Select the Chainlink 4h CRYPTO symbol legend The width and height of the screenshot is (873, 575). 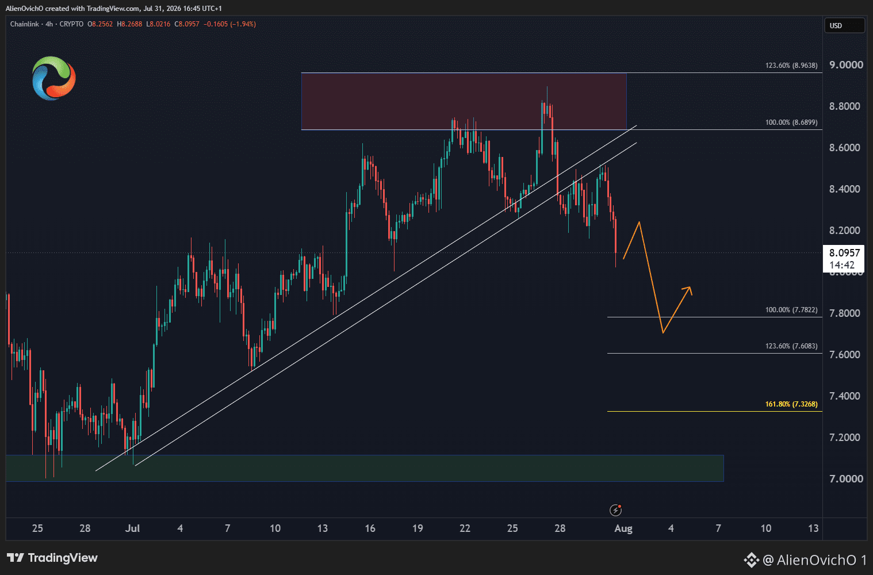(x=47, y=24)
